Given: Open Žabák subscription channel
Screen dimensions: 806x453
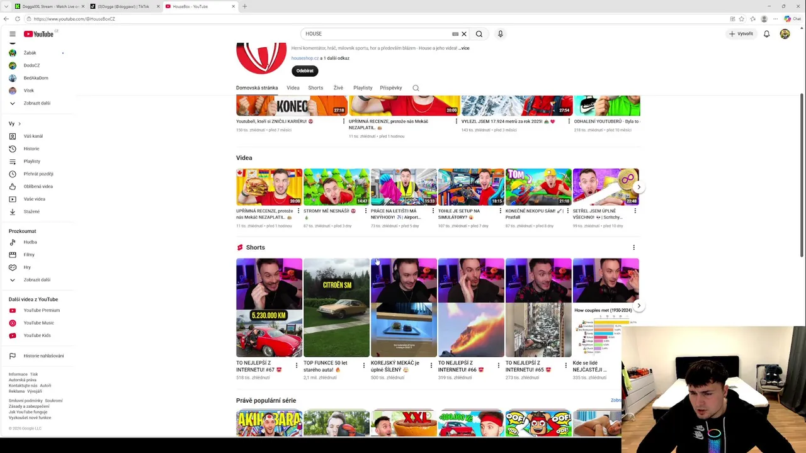Looking at the screenshot, I should click(x=38, y=53).
